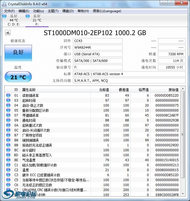Click the firmware field CC43
Viewport: 190px width, 201px height.
[98, 41]
